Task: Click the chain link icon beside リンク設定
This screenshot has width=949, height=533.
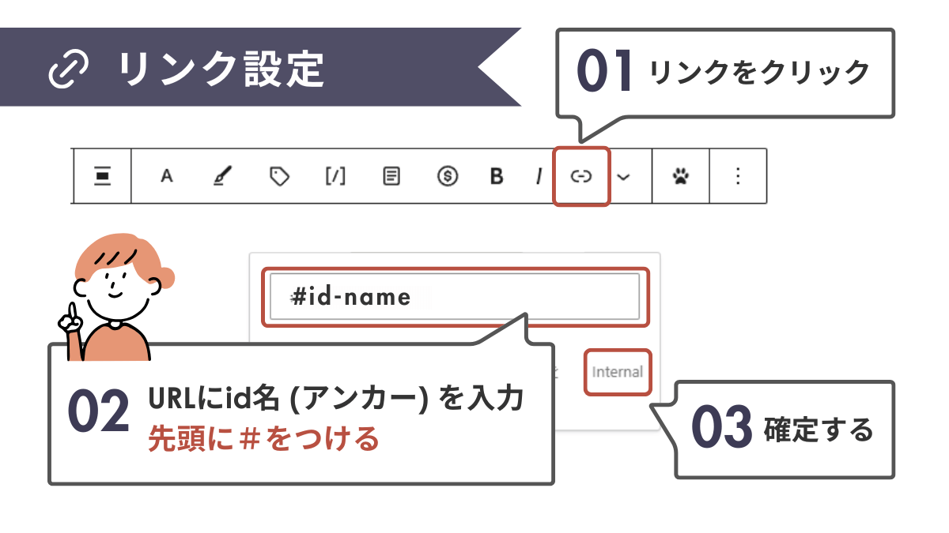Action: (x=67, y=69)
